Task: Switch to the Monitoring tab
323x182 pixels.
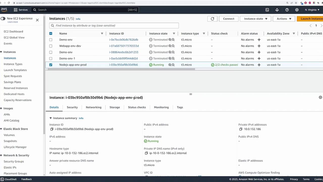Action: point(161,107)
